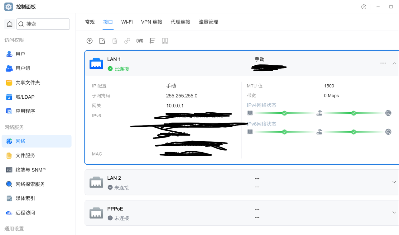Click the IPv6网络状态 label
Viewport: 399px width, 235px height.
tap(262, 124)
